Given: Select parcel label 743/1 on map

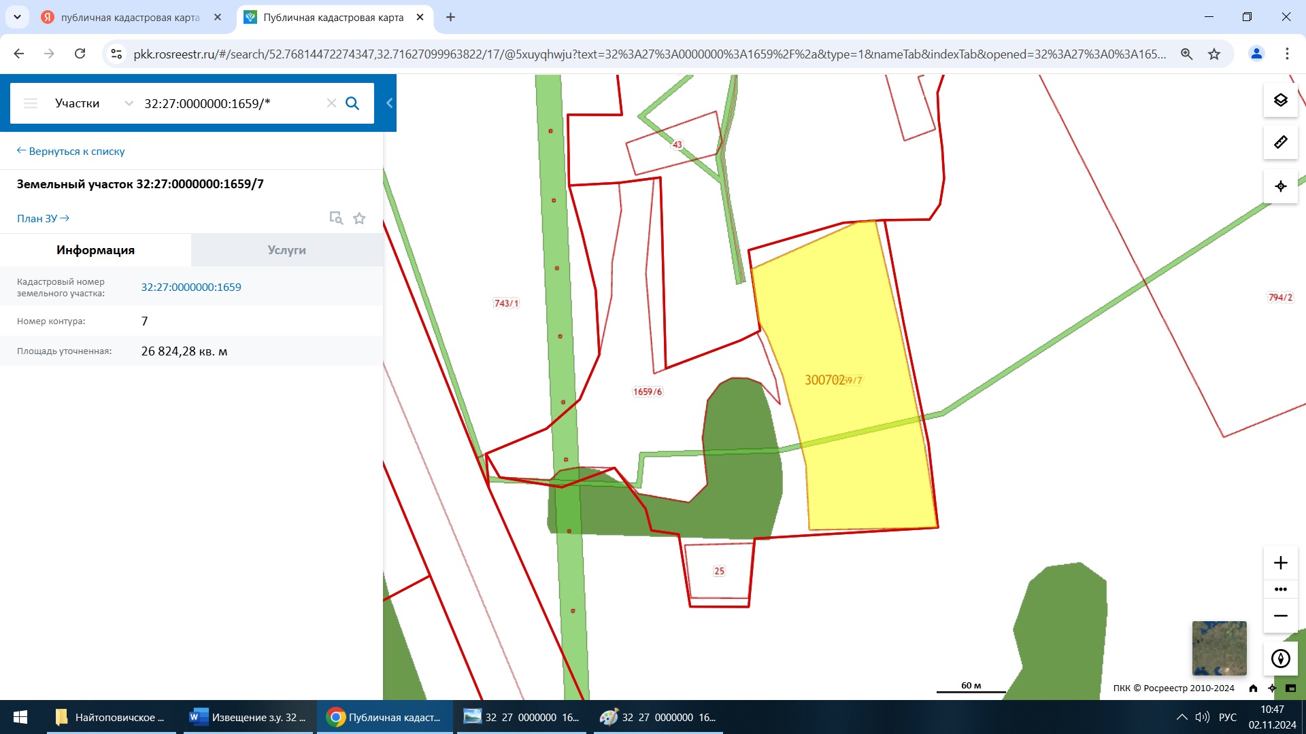Looking at the screenshot, I should pos(506,303).
